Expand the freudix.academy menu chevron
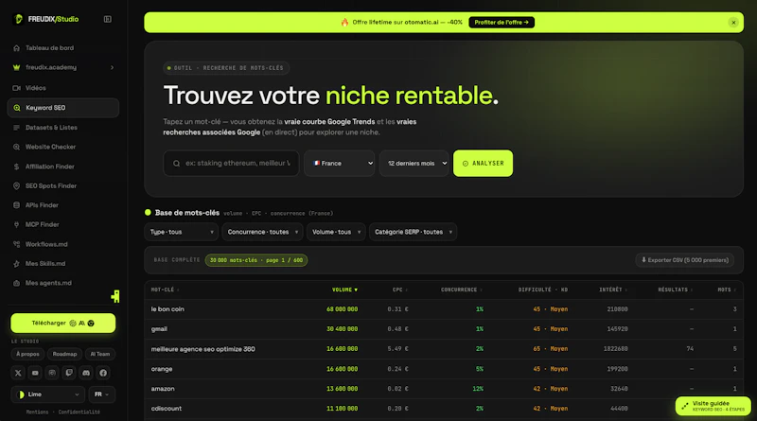Screen dimensions: 757x421 pyautogui.click(x=112, y=67)
